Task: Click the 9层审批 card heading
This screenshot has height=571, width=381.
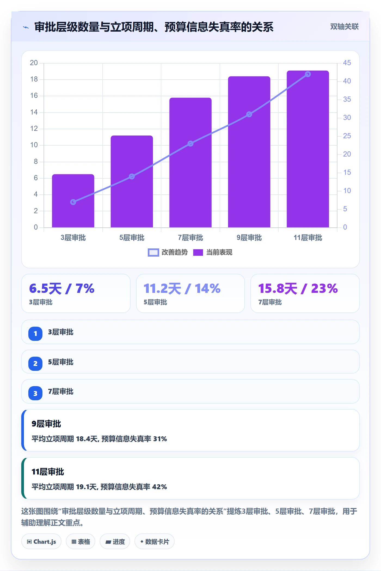Action: 46,424
